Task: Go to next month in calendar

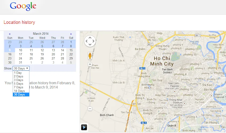Action: tap(71, 34)
